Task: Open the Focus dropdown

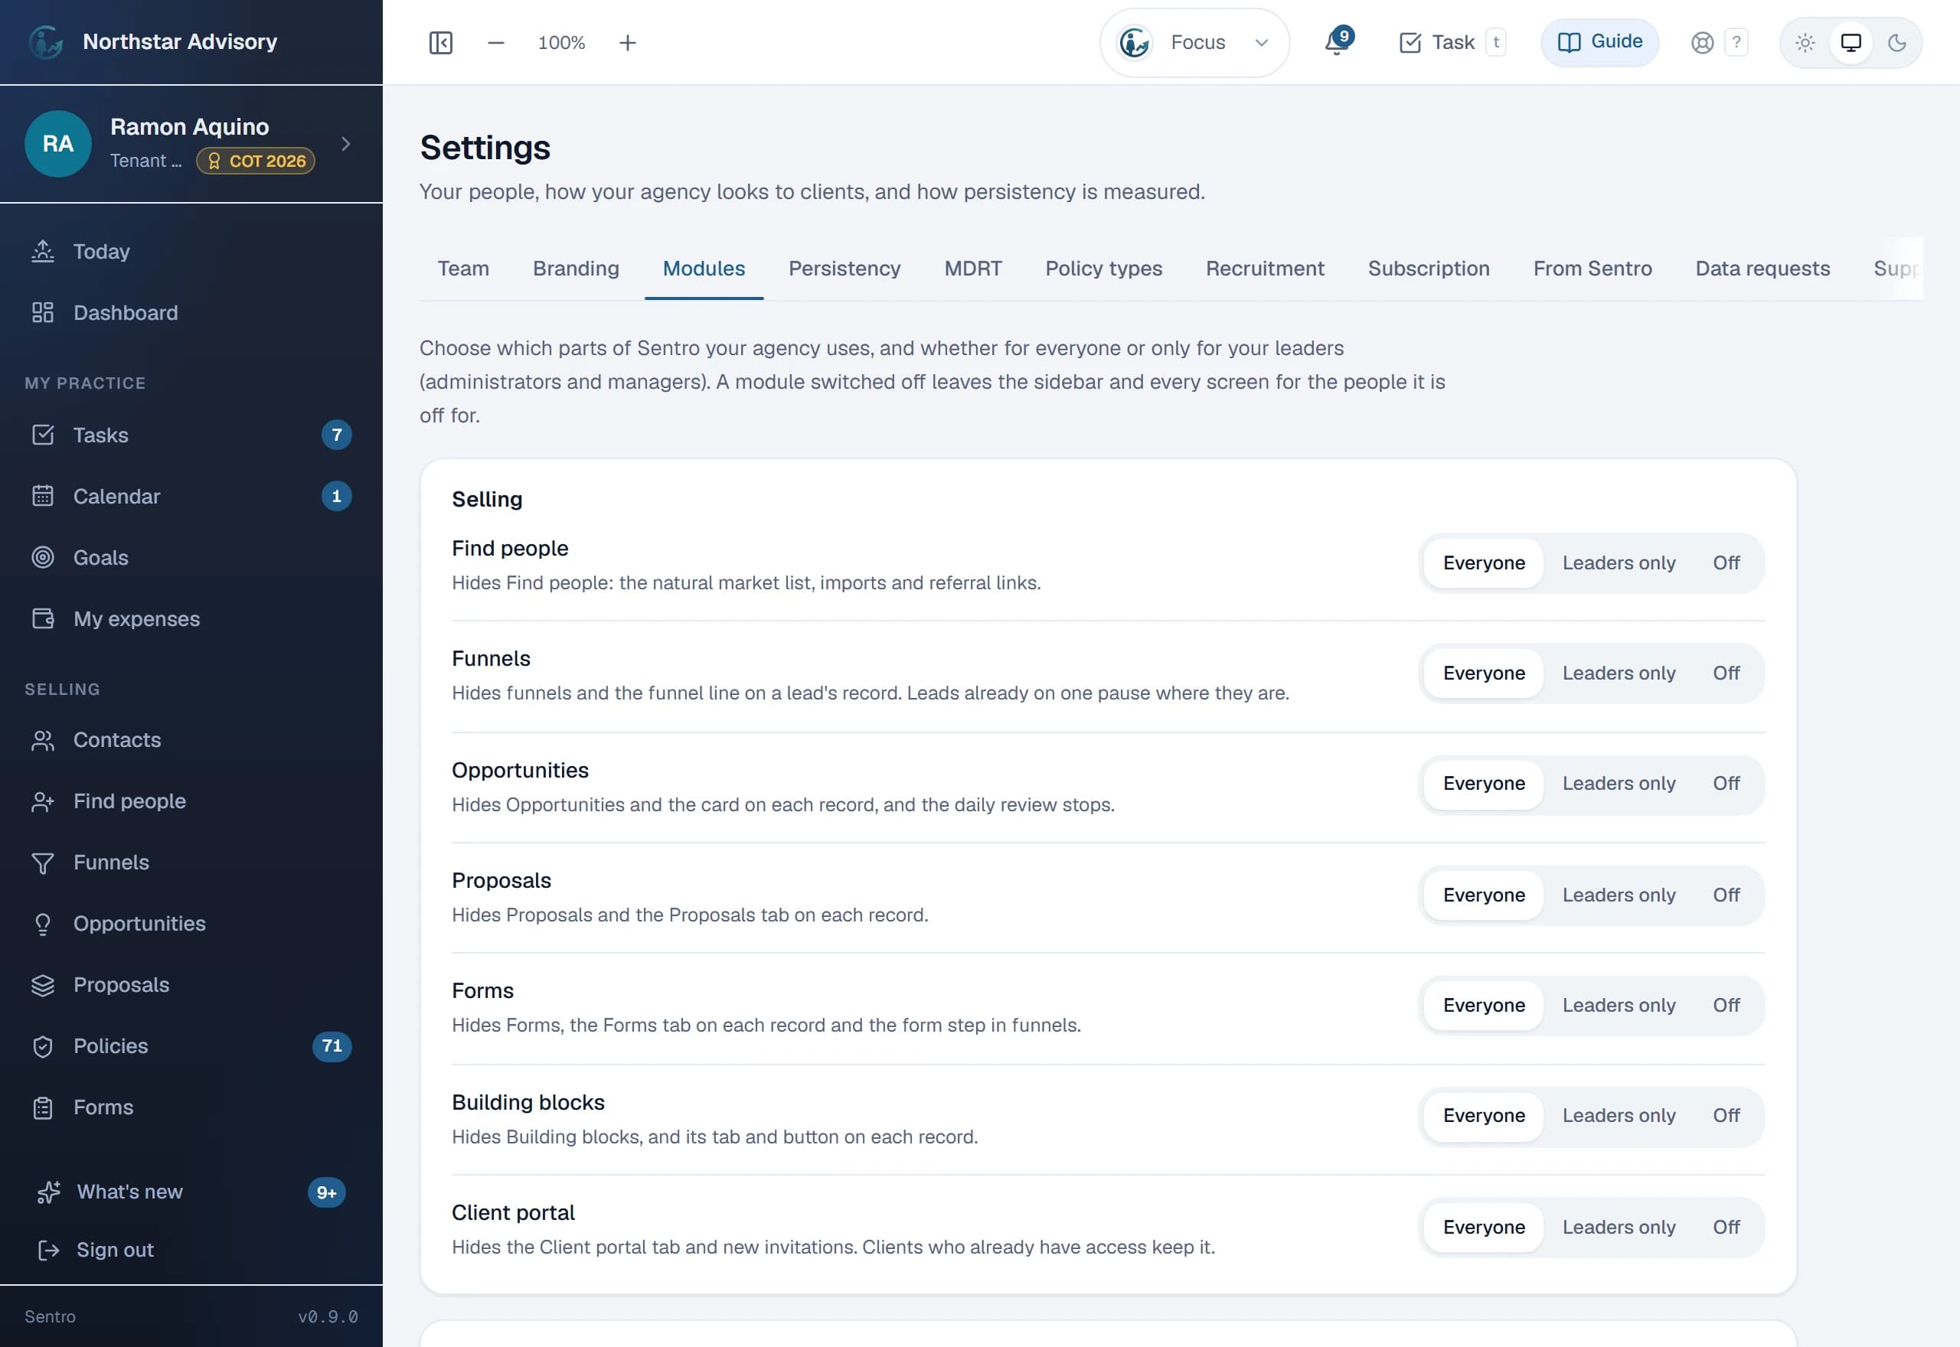Action: pos(1194,42)
